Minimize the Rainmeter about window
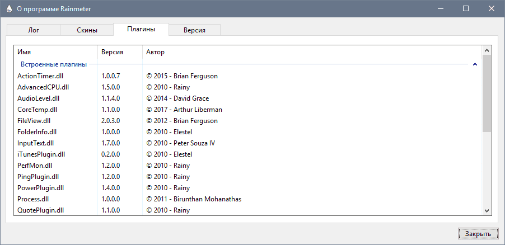This screenshot has height=245, width=505. tap(440, 9)
